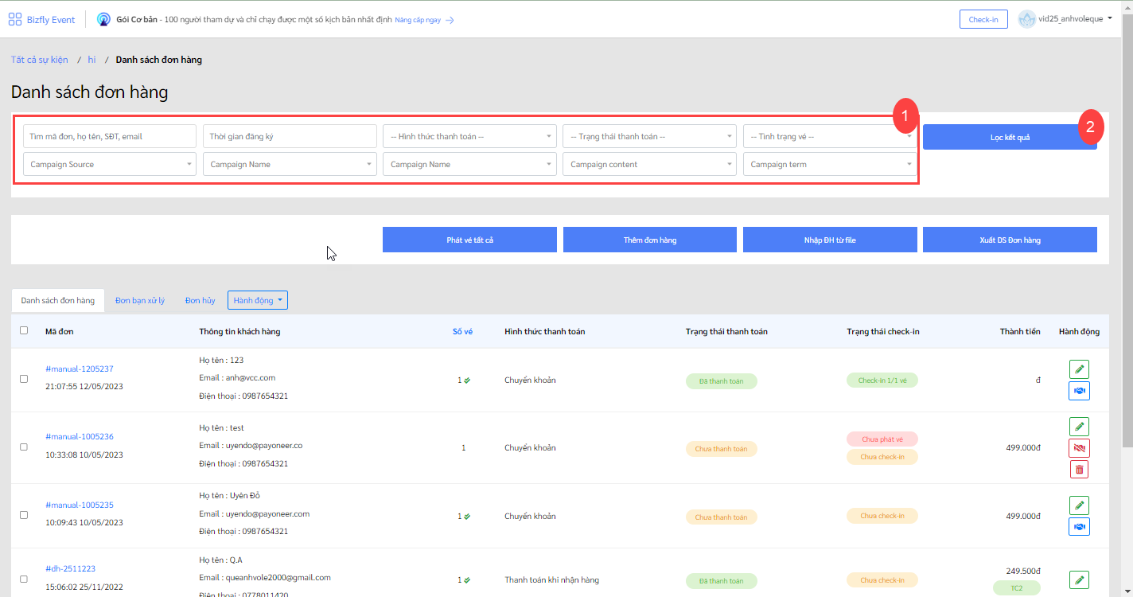Open the Campaign Source dropdown
1133x597 pixels.
[x=110, y=164]
